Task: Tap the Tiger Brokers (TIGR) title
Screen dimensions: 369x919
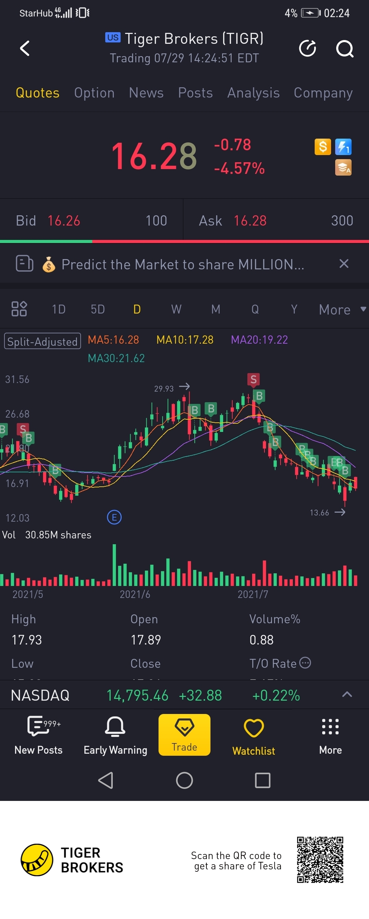Action: tap(194, 39)
